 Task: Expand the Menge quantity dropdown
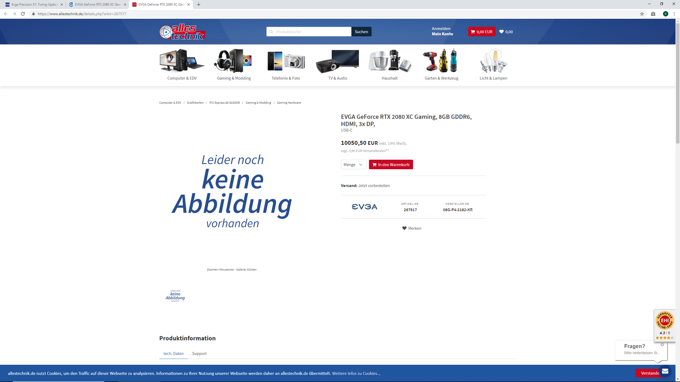point(353,164)
